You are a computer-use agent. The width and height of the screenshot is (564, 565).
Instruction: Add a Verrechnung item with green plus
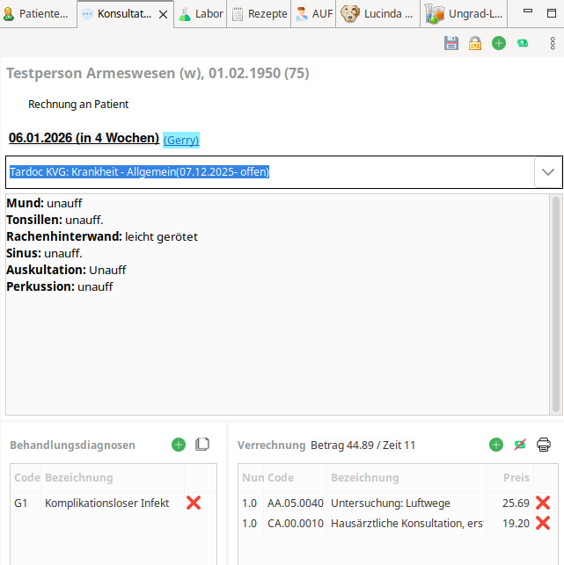coord(496,445)
